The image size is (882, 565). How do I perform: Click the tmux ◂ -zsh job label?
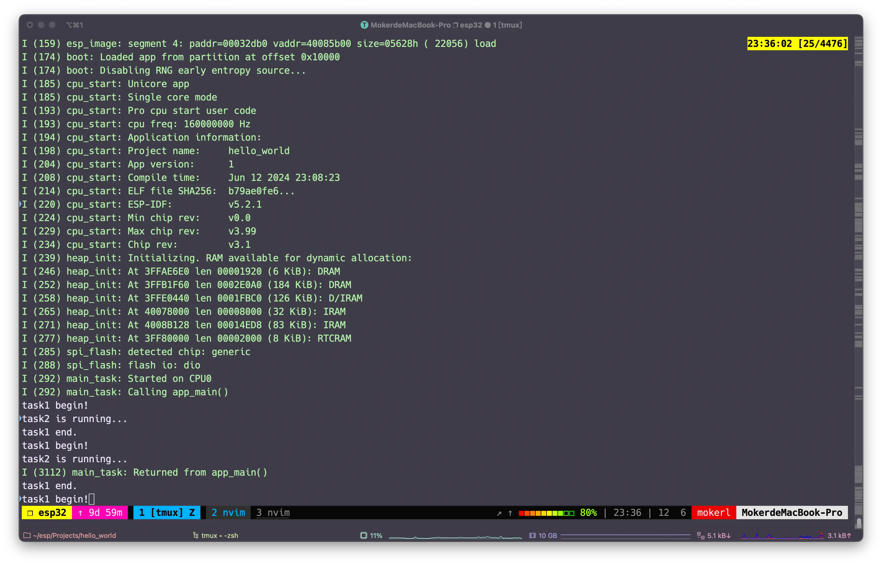click(x=220, y=535)
